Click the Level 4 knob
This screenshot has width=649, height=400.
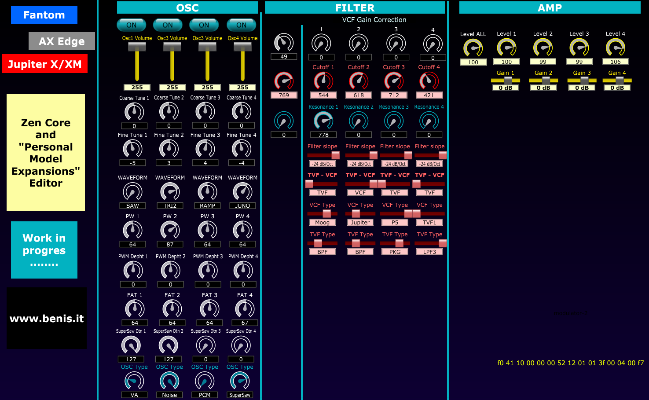click(616, 48)
